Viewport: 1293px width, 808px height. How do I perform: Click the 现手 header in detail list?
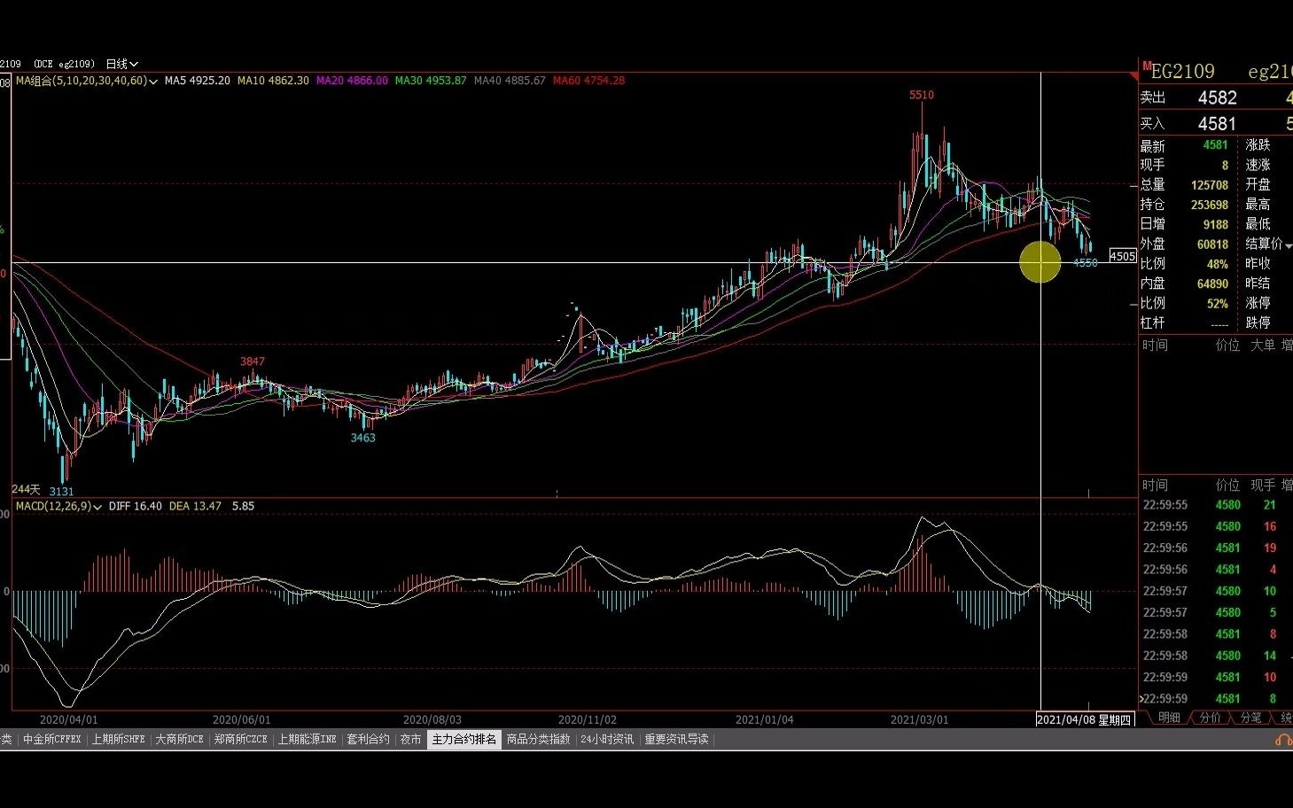(x=1263, y=486)
